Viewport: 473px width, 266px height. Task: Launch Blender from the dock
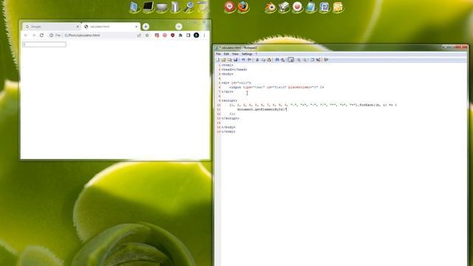[270, 7]
